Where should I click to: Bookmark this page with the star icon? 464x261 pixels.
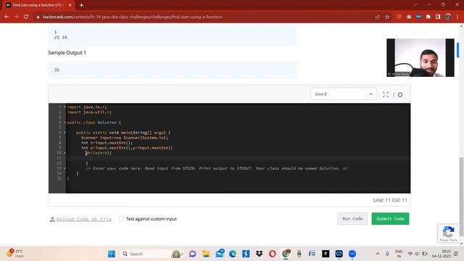(x=387, y=17)
